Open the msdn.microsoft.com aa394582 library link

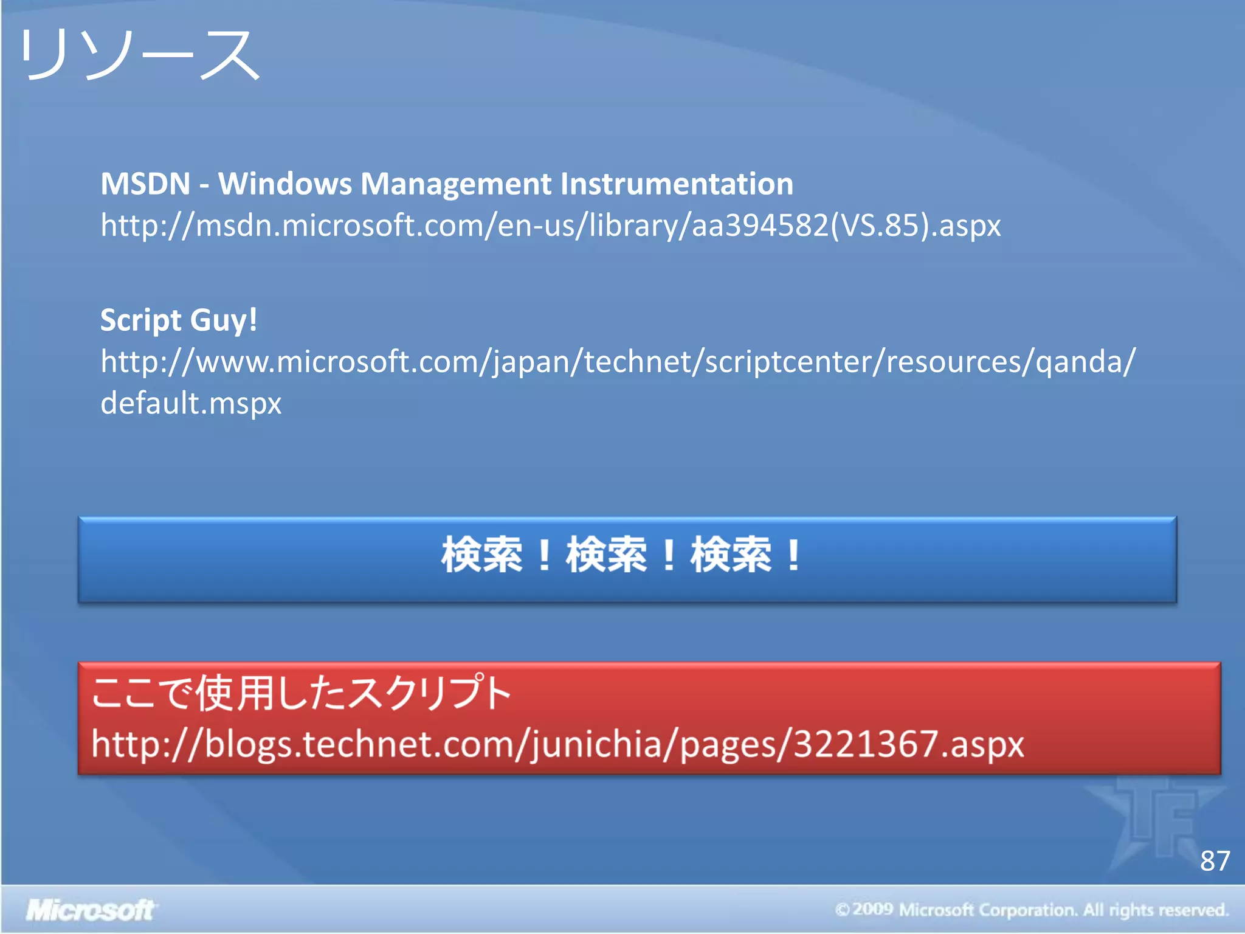[x=550, y=226]
